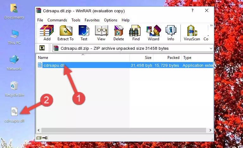Run the Test archive tool
This screenshot has height=148, width=243.
pos(84,33)
